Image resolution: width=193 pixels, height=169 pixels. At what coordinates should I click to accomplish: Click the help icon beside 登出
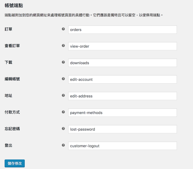pyautogui.click(x=63, y=145)
